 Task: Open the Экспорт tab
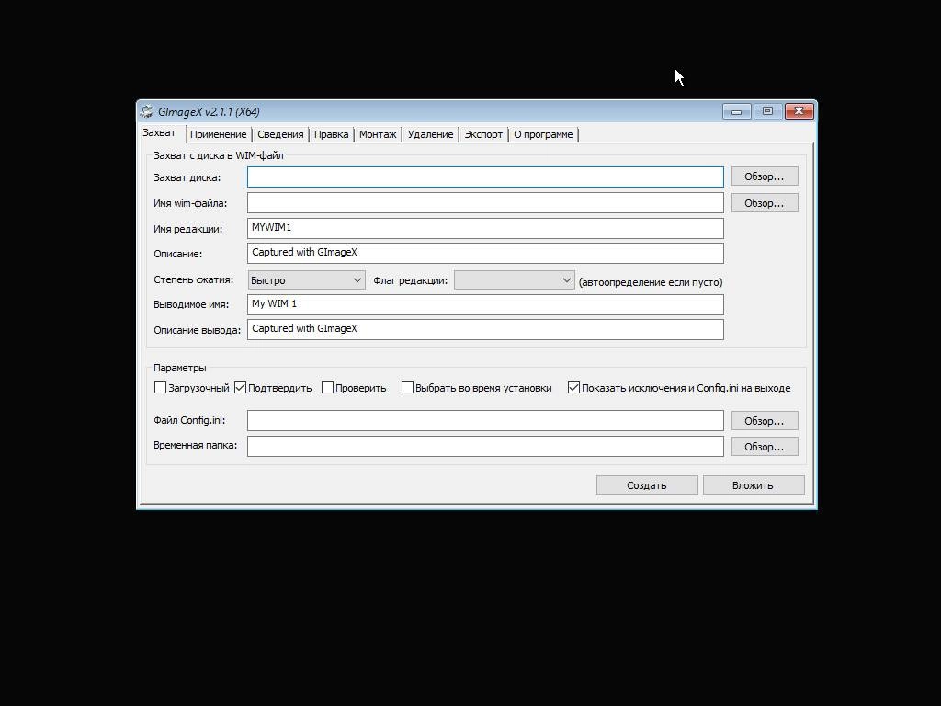[x=483, y=134]
